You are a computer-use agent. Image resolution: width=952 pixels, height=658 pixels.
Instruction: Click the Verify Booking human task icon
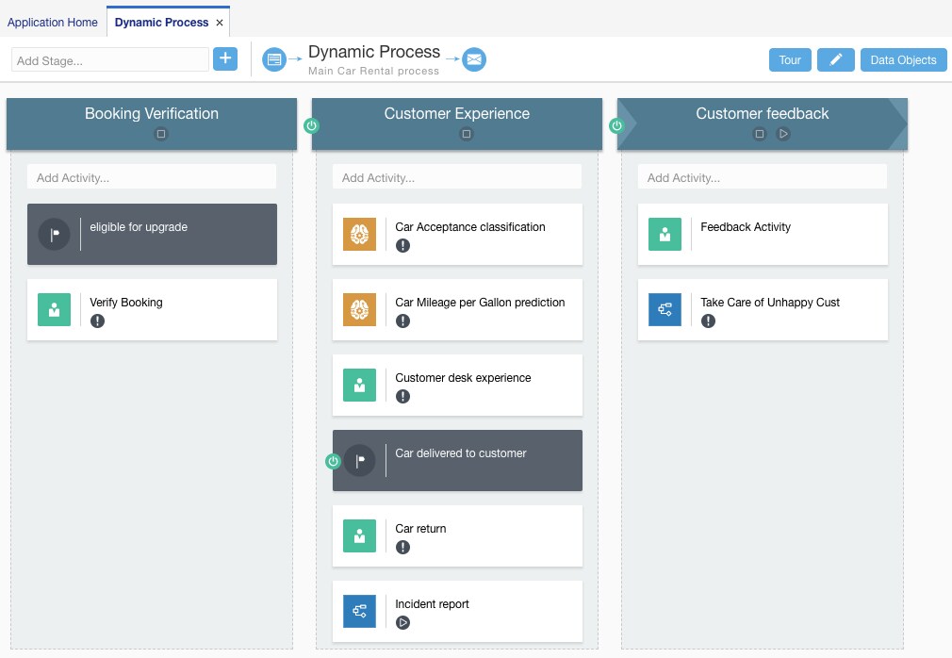click(x=54, y=309)
